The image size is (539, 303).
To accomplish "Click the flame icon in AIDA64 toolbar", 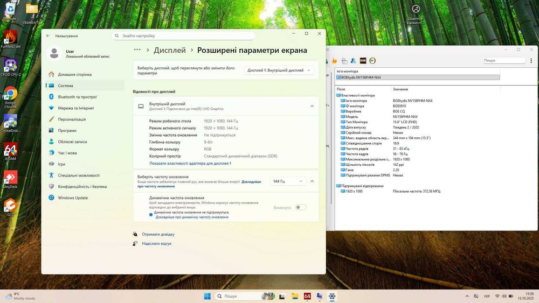I will click(x=334, y=61).
